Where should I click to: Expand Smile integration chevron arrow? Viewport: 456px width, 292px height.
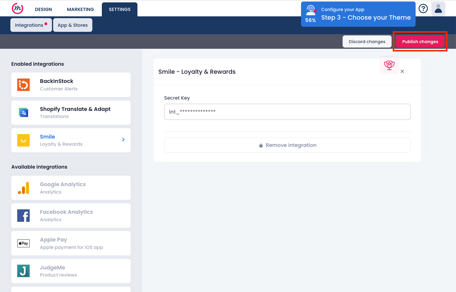[x=123, y=139]
